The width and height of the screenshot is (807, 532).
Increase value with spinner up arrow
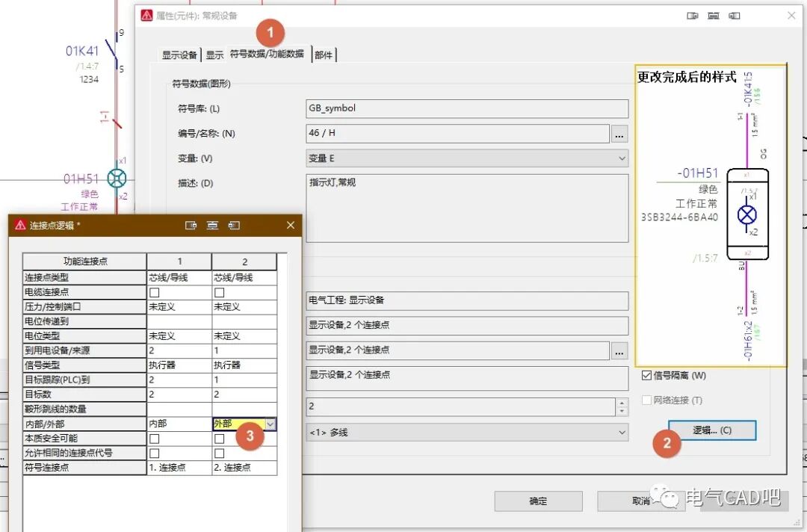(622, 403)
